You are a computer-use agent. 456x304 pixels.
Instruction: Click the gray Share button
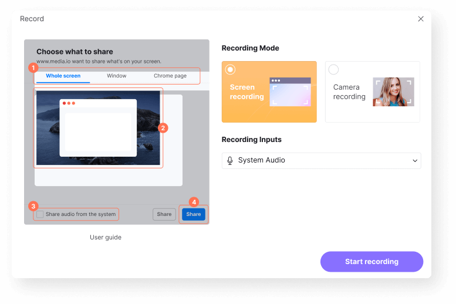164,214
